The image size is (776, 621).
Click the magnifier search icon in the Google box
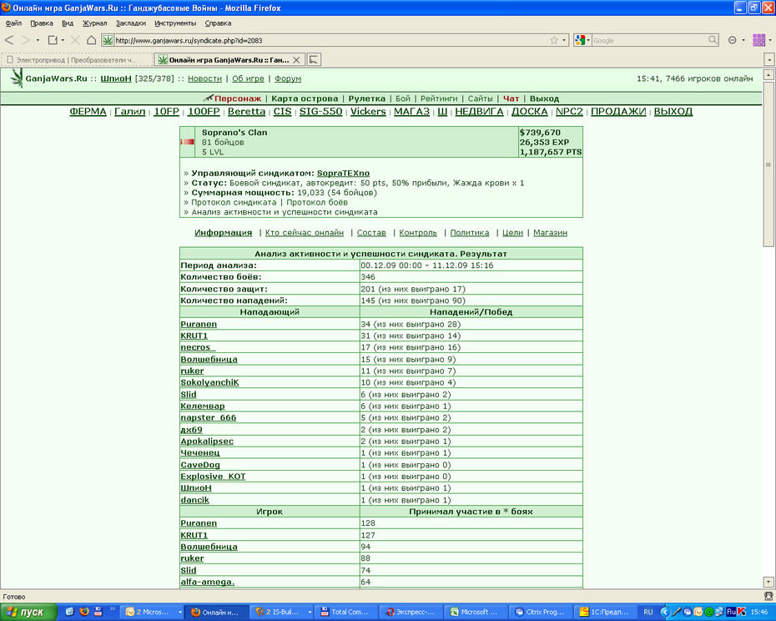point(713,40)
